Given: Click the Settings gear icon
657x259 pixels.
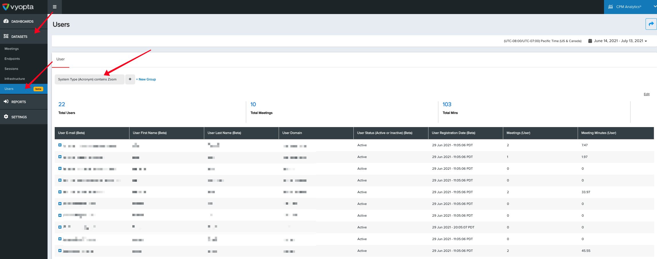Looking at the screenshot, I should point(6,117).
